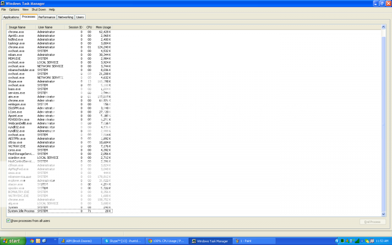Click the third Quick Launch icon
This screenshot has height=245, width=392.
(x=44, y=241)
